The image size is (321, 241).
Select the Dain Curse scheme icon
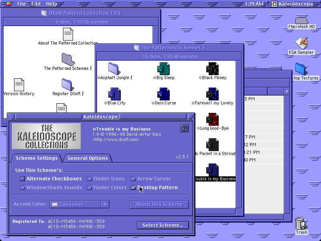(x=163, y=94)
